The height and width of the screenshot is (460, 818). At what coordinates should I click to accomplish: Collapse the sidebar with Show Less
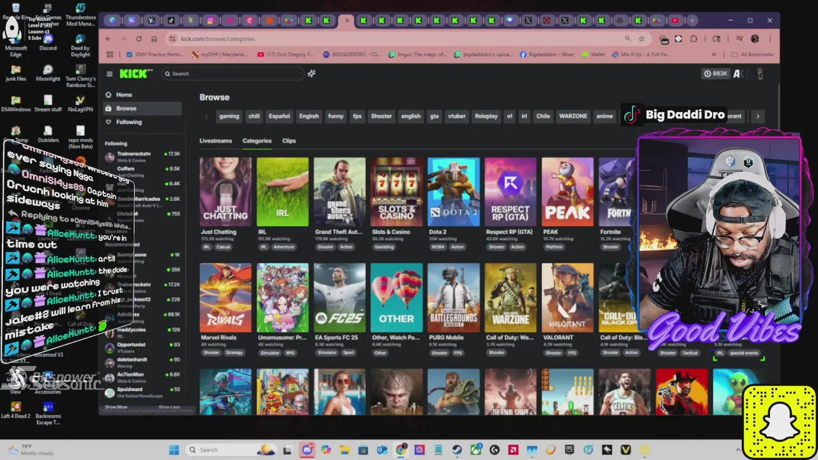pos(169,407)
